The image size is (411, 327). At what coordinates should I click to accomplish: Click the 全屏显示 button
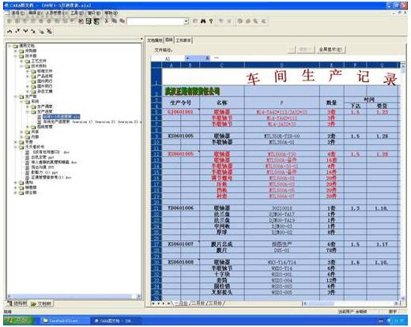330,49
